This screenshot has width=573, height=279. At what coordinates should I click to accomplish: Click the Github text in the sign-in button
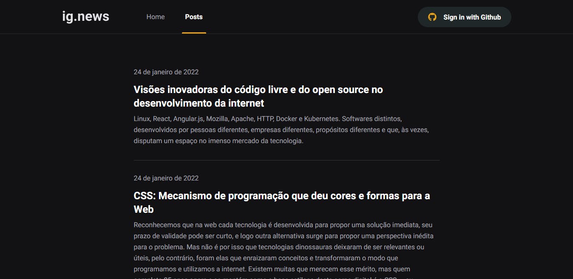(x=491, y=17)
